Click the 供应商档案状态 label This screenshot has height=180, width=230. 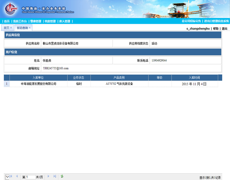click(139, 43)
